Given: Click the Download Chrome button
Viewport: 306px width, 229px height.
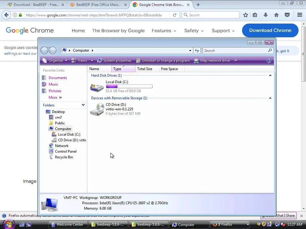Looking at the screenshot, I should [x=270, y=30].
